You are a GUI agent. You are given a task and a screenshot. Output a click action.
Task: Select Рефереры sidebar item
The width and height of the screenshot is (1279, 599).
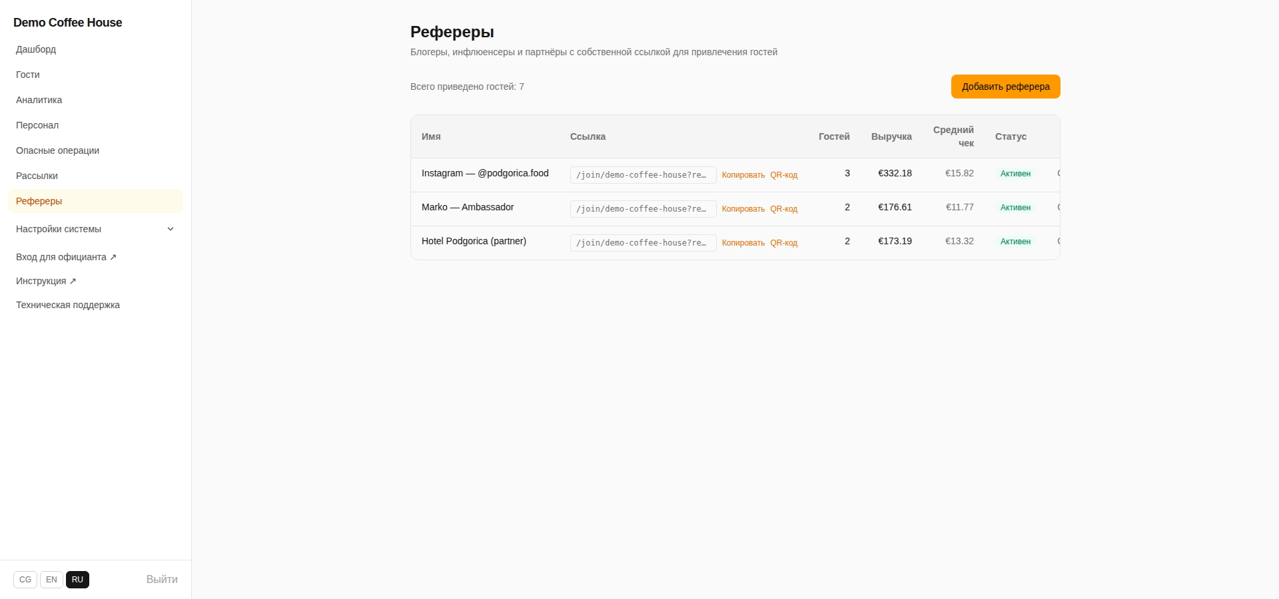95,201
